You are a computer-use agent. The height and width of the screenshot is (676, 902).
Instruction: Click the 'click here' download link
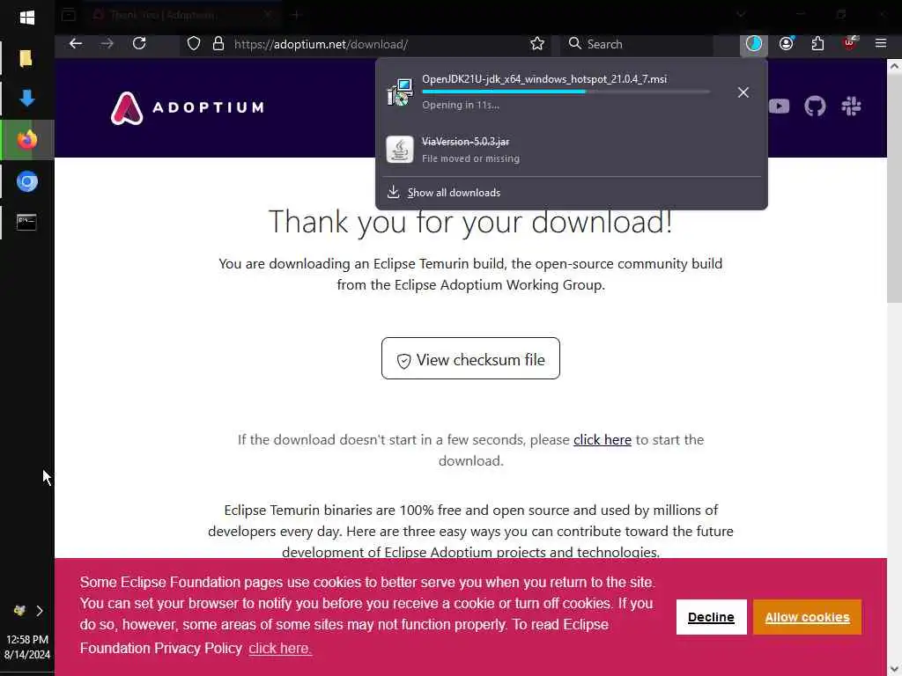pyautogui.click(x=603, y=440)
